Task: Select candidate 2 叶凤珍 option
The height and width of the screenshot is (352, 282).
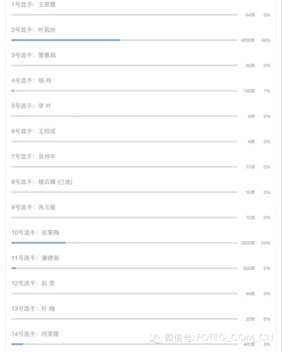Action: 33,30
